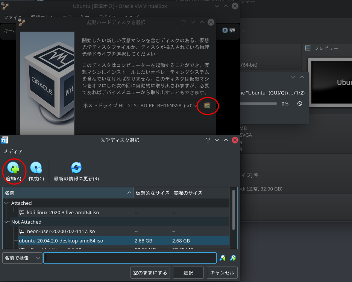Click キャンセル button
The width and height of the screenshot is (352, 282).
[222, 273]
